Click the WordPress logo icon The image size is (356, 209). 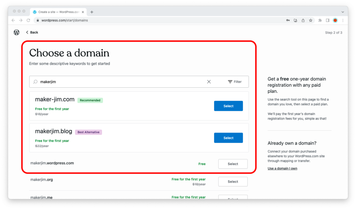tap(16, 32)
